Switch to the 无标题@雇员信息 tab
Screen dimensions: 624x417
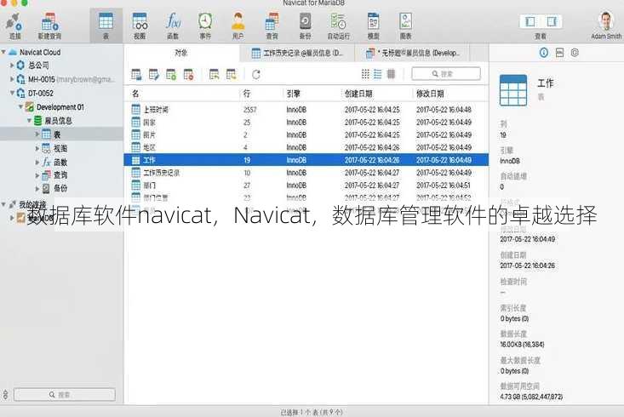412,53
